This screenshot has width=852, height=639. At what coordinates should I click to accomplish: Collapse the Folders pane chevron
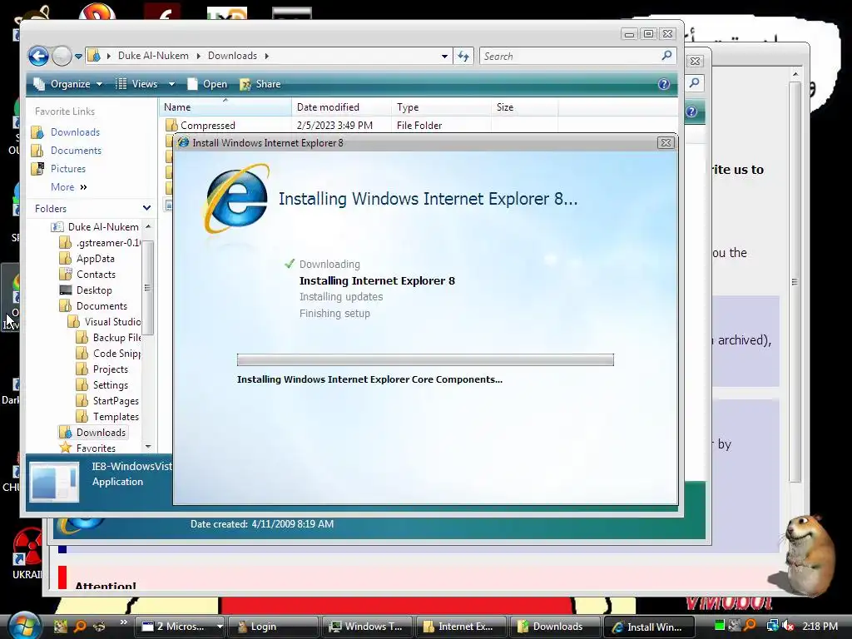click(x=146, y=208)
